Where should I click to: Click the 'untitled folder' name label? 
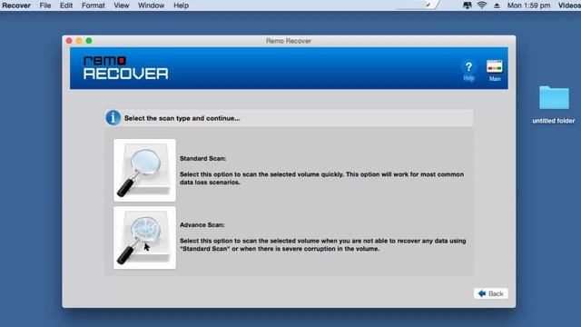554,121
